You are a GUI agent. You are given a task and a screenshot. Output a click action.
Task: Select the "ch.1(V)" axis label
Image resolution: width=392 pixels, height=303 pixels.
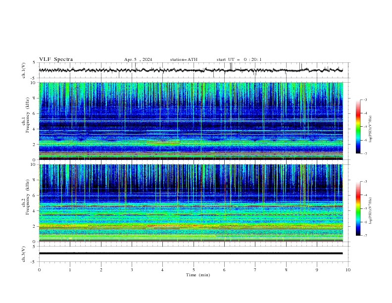tap(24, 70)
